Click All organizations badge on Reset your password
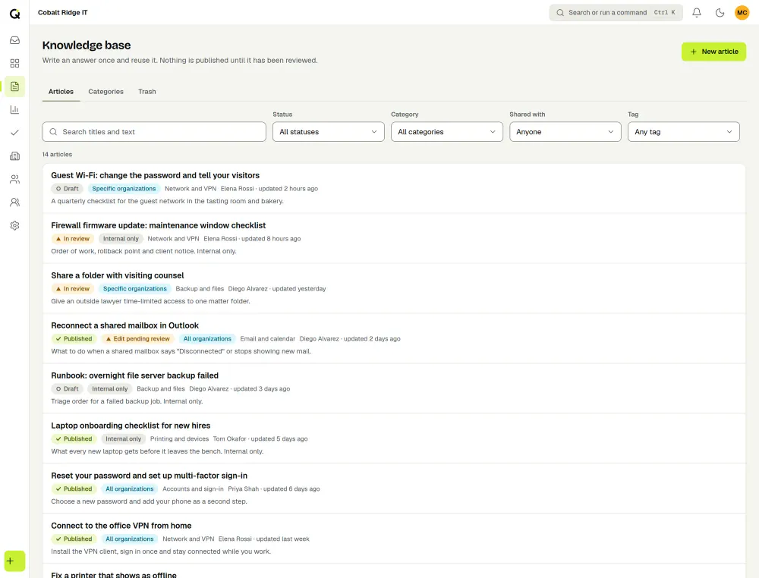The width and height of the screenshot is (759, 578). click(x=129, y=489)
